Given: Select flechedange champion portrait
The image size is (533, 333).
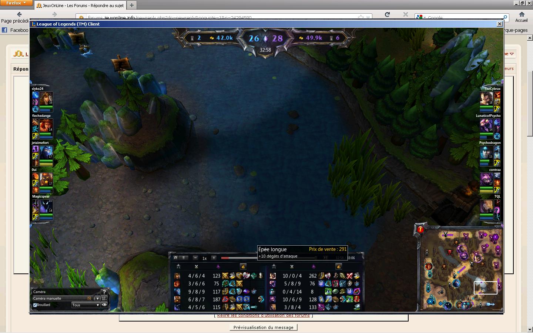Looking at the screenshot, I should [46, 125].
